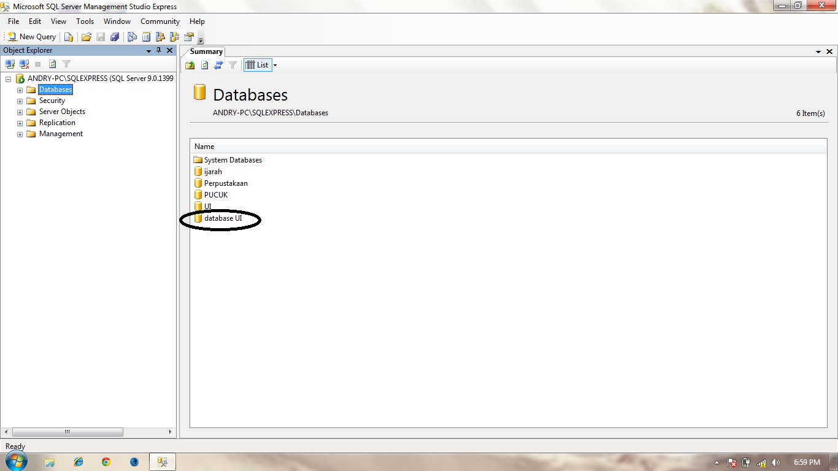
Task: Open the Registered Servers toolbar icon
Action: click(132, 37)
